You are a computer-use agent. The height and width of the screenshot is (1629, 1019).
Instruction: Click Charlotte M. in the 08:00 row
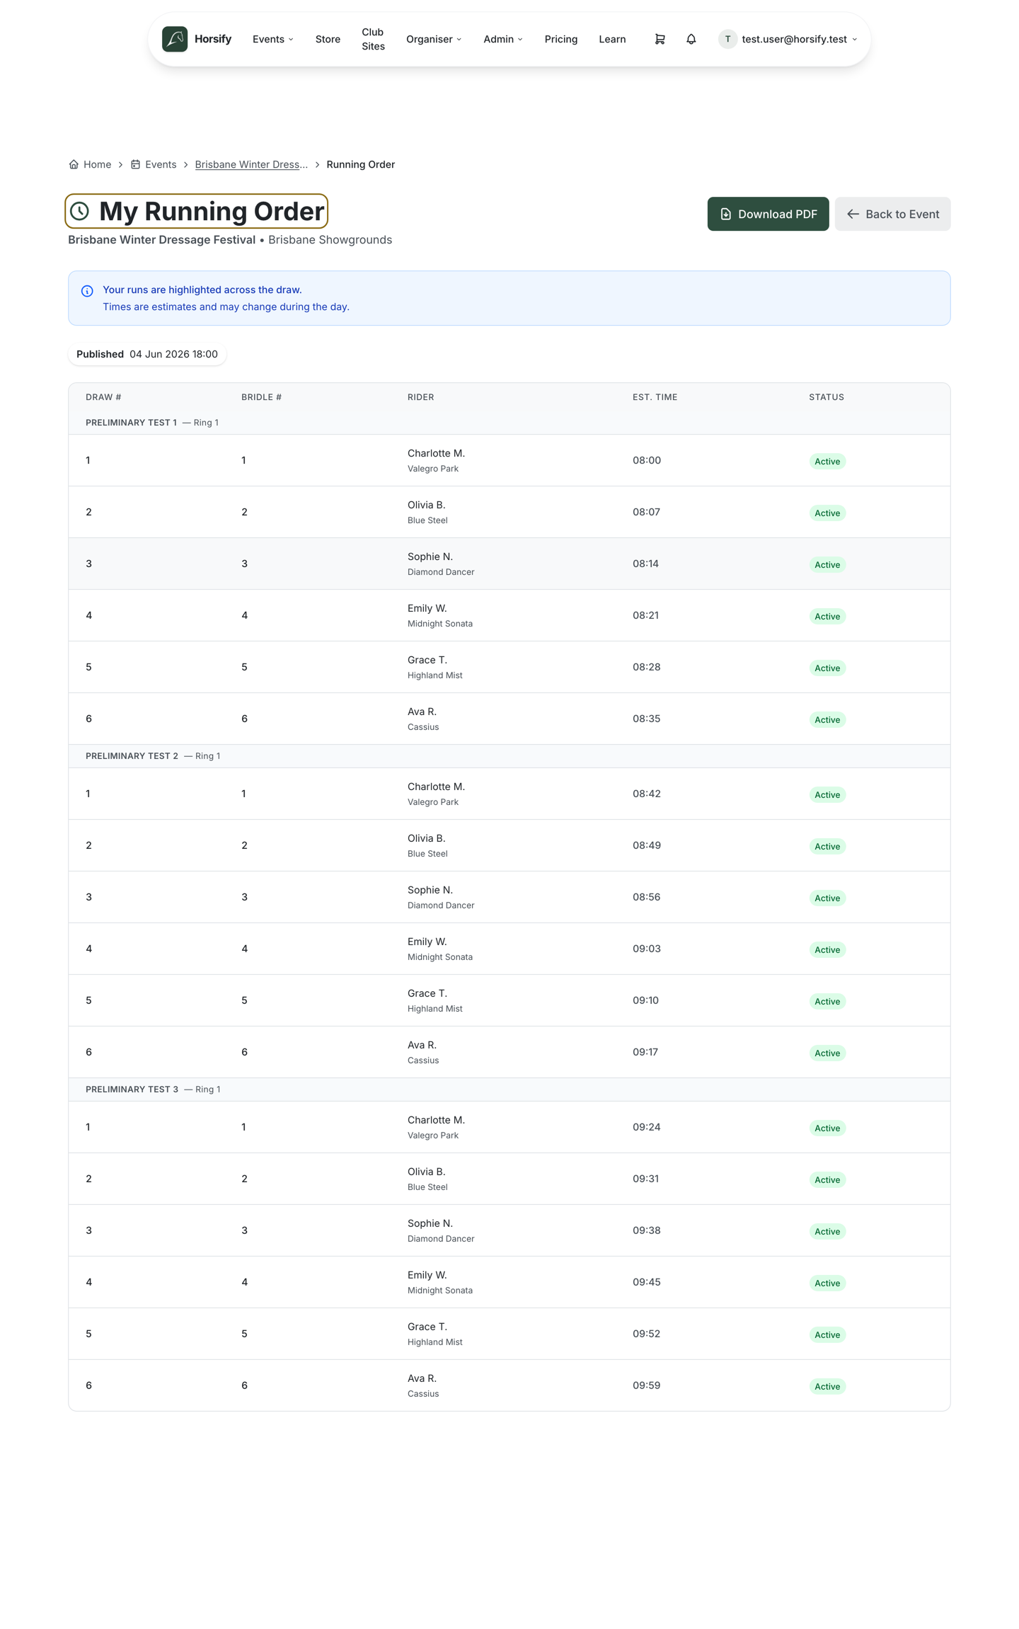[436, 453]
